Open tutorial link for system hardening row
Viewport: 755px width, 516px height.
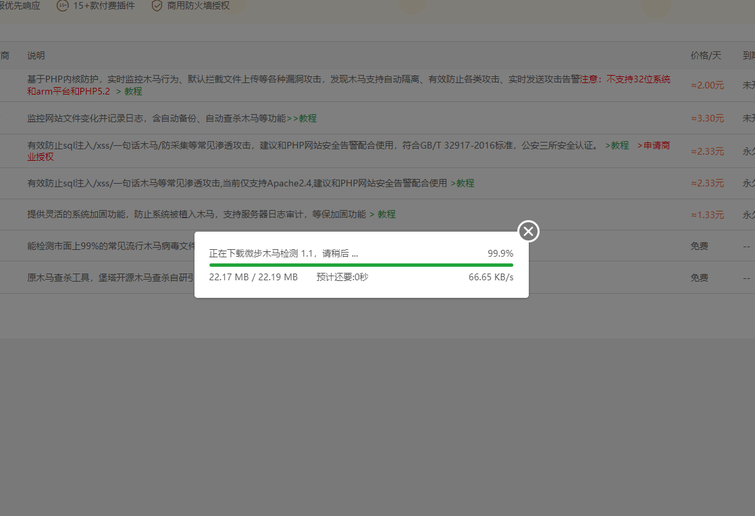click(x=383, y=214)
